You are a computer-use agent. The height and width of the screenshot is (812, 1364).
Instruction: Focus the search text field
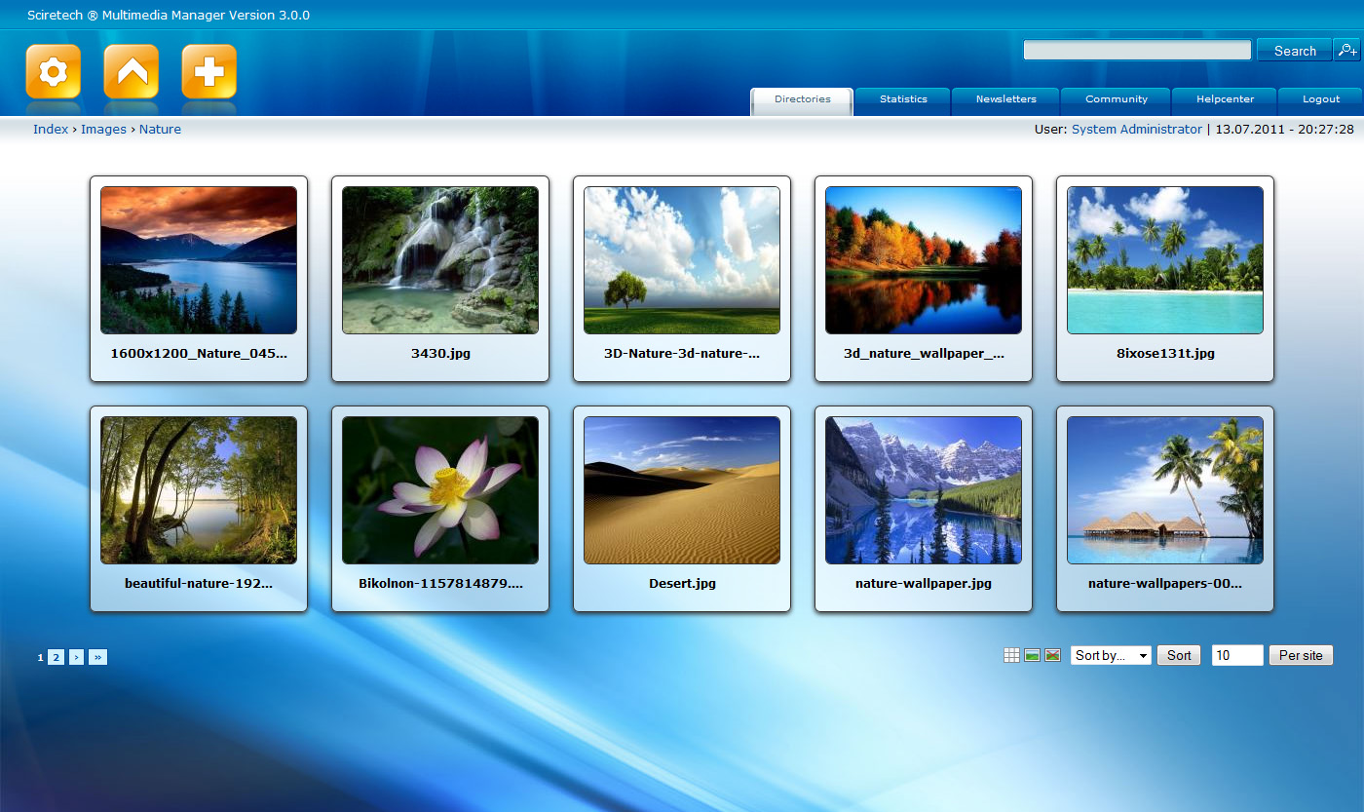[1137, 50]
